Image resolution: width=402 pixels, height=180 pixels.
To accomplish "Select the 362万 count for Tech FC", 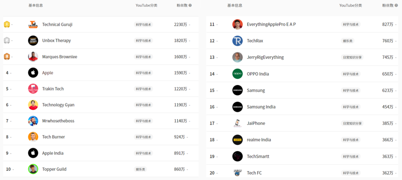I will click(387, 173).
